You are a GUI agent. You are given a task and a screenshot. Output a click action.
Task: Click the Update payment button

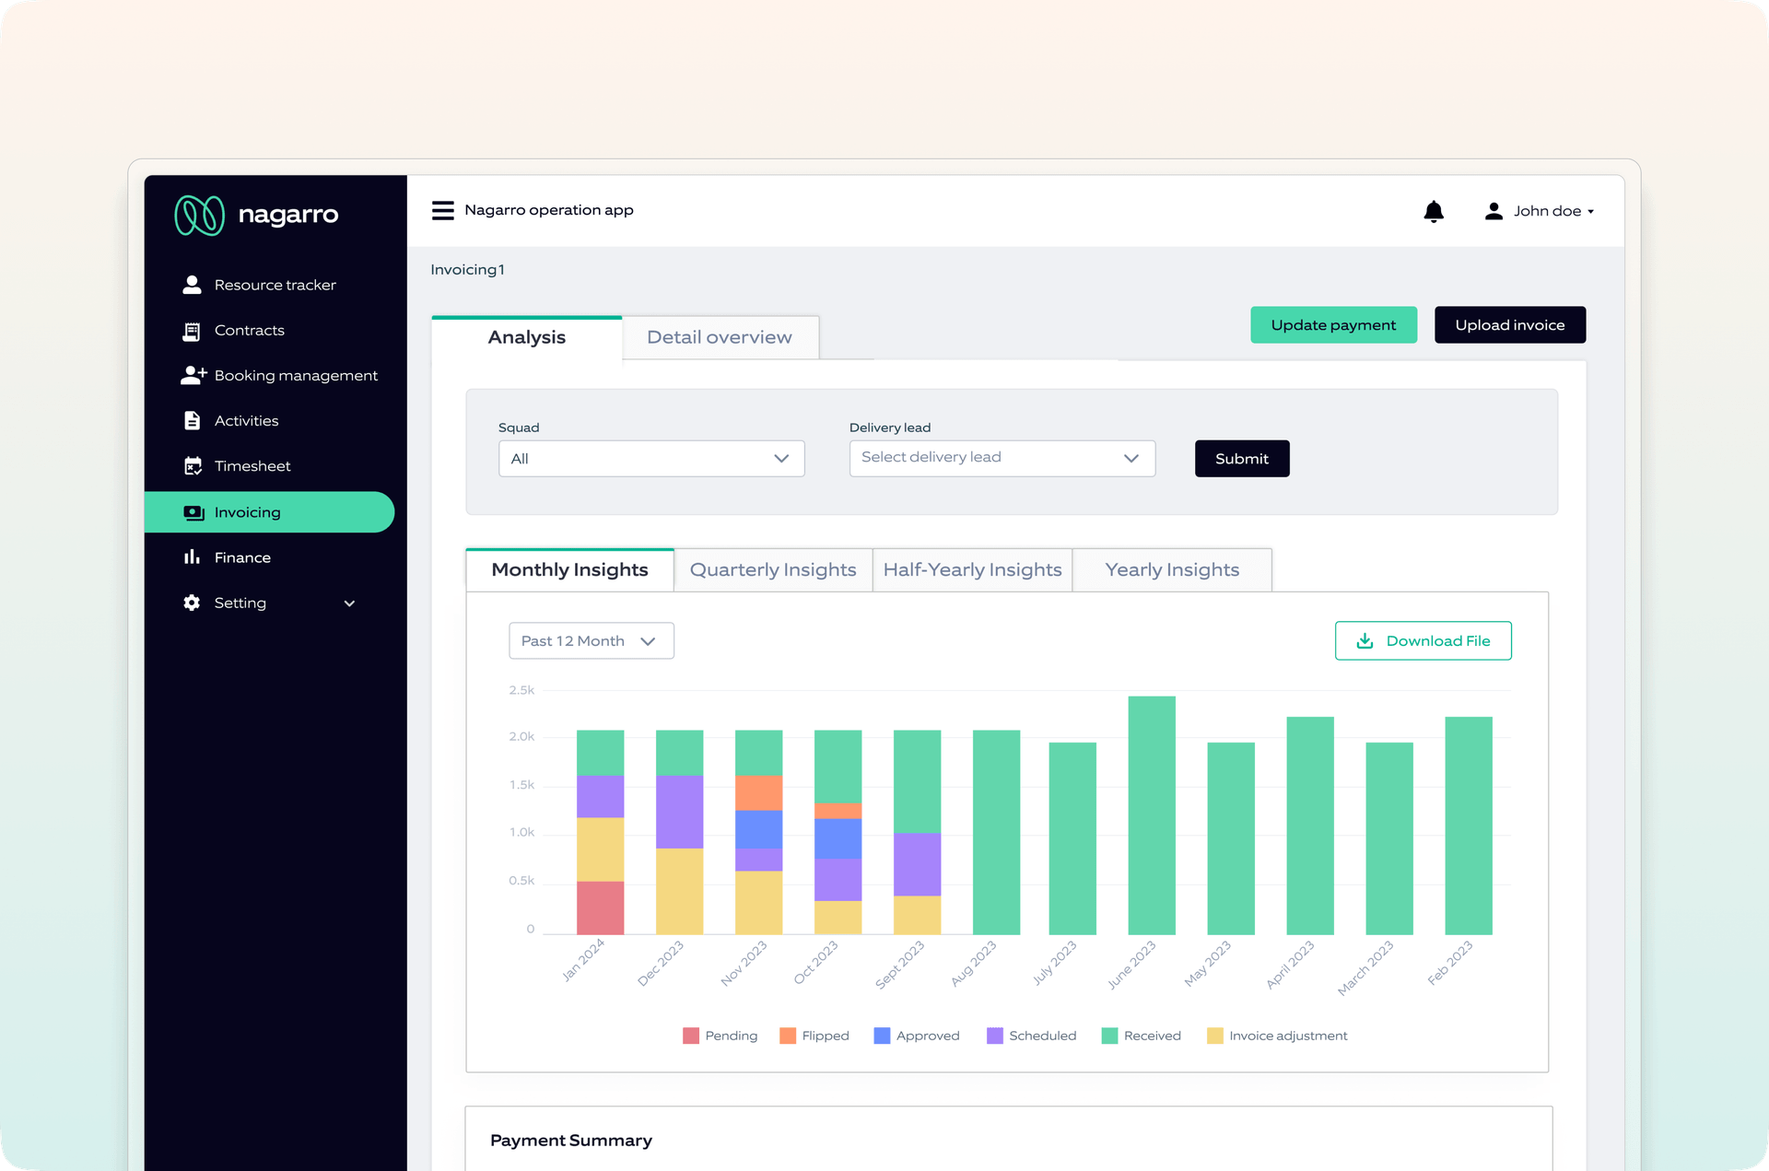(1333, 324)
